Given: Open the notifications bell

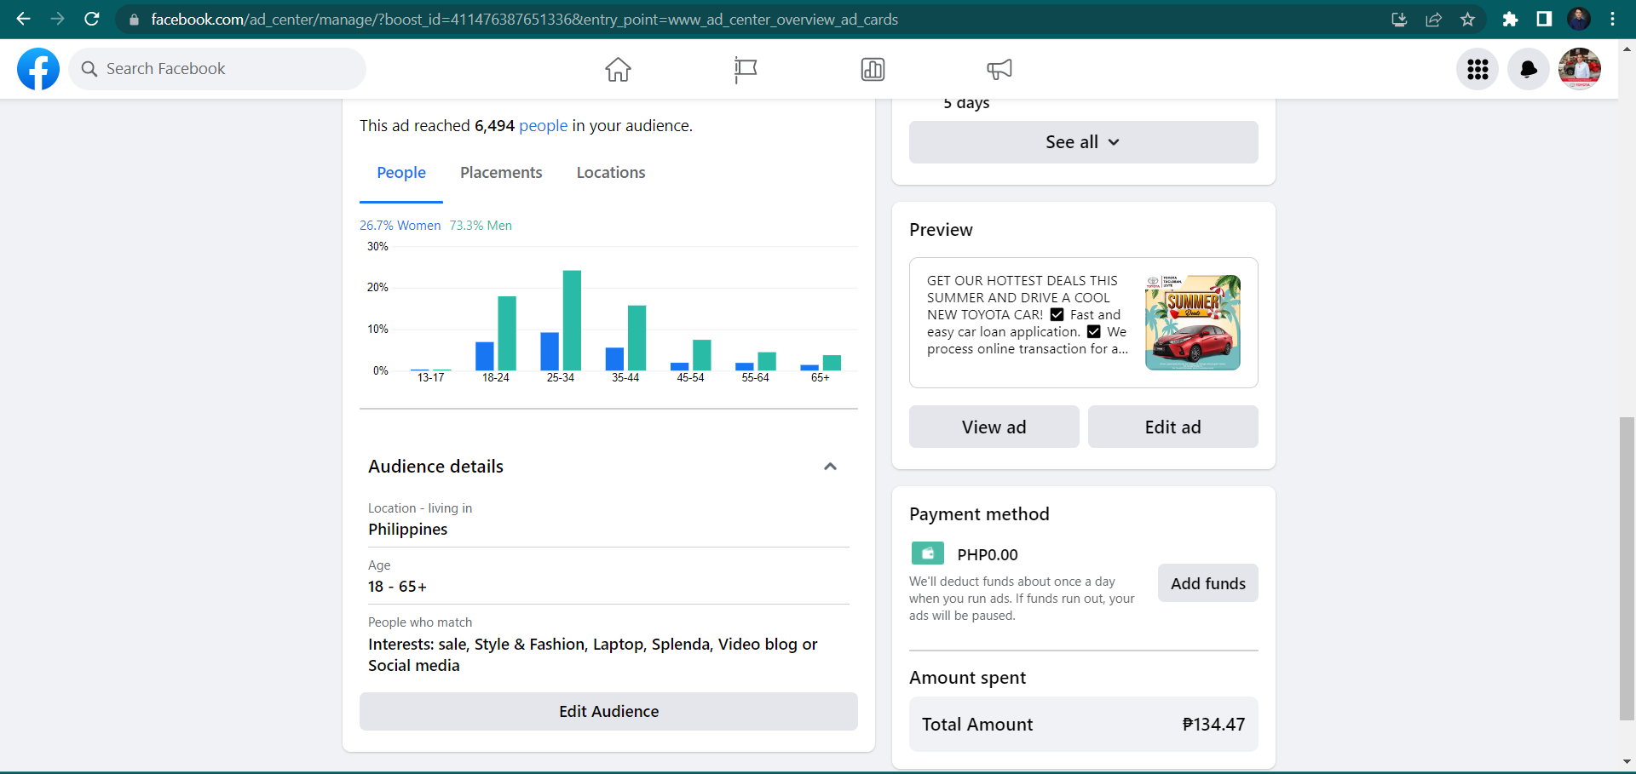Looking at the screenshot, I should [x=1529, y=69].
